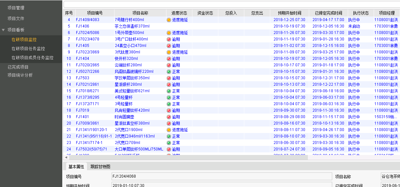This screenshot has width=400, height=187.
Task: Sort by the 项目名称 column header
Action: point(140,13)
